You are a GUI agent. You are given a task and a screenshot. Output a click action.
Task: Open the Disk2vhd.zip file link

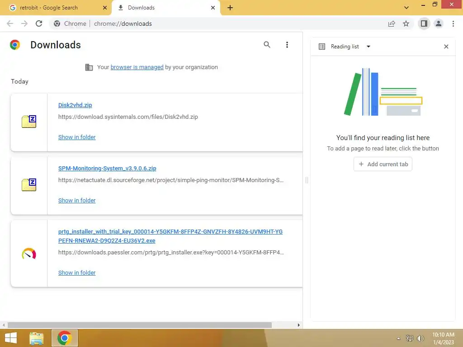click(x=75, y=105)
